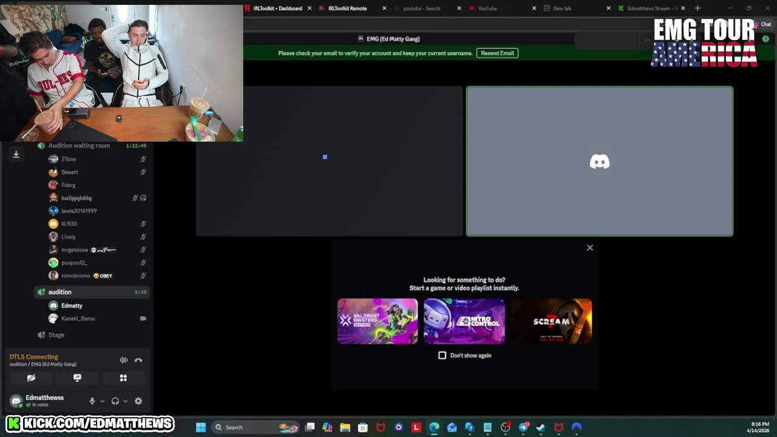
Task: Select the dark loading video tile
Action: (329, 161)
